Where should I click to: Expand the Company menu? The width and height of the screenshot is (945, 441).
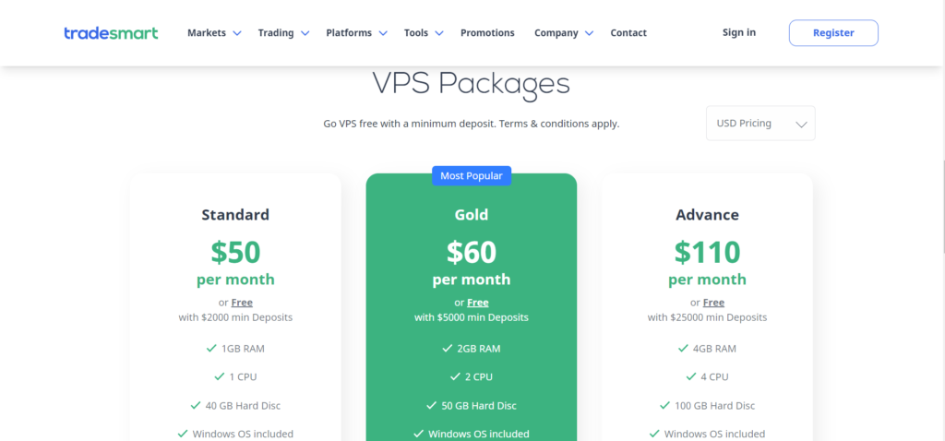coord(564,33)
